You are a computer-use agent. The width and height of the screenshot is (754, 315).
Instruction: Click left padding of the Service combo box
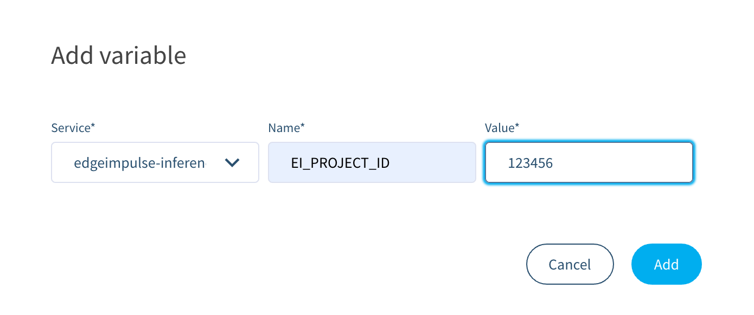click(61, 162)
